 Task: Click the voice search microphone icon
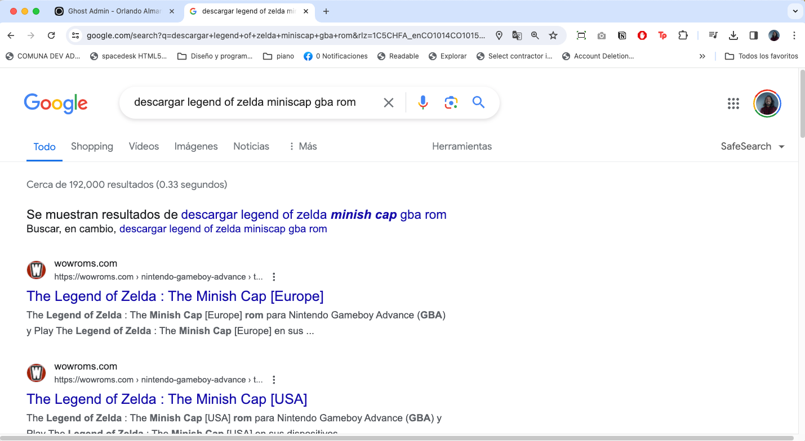pos(423,102)
